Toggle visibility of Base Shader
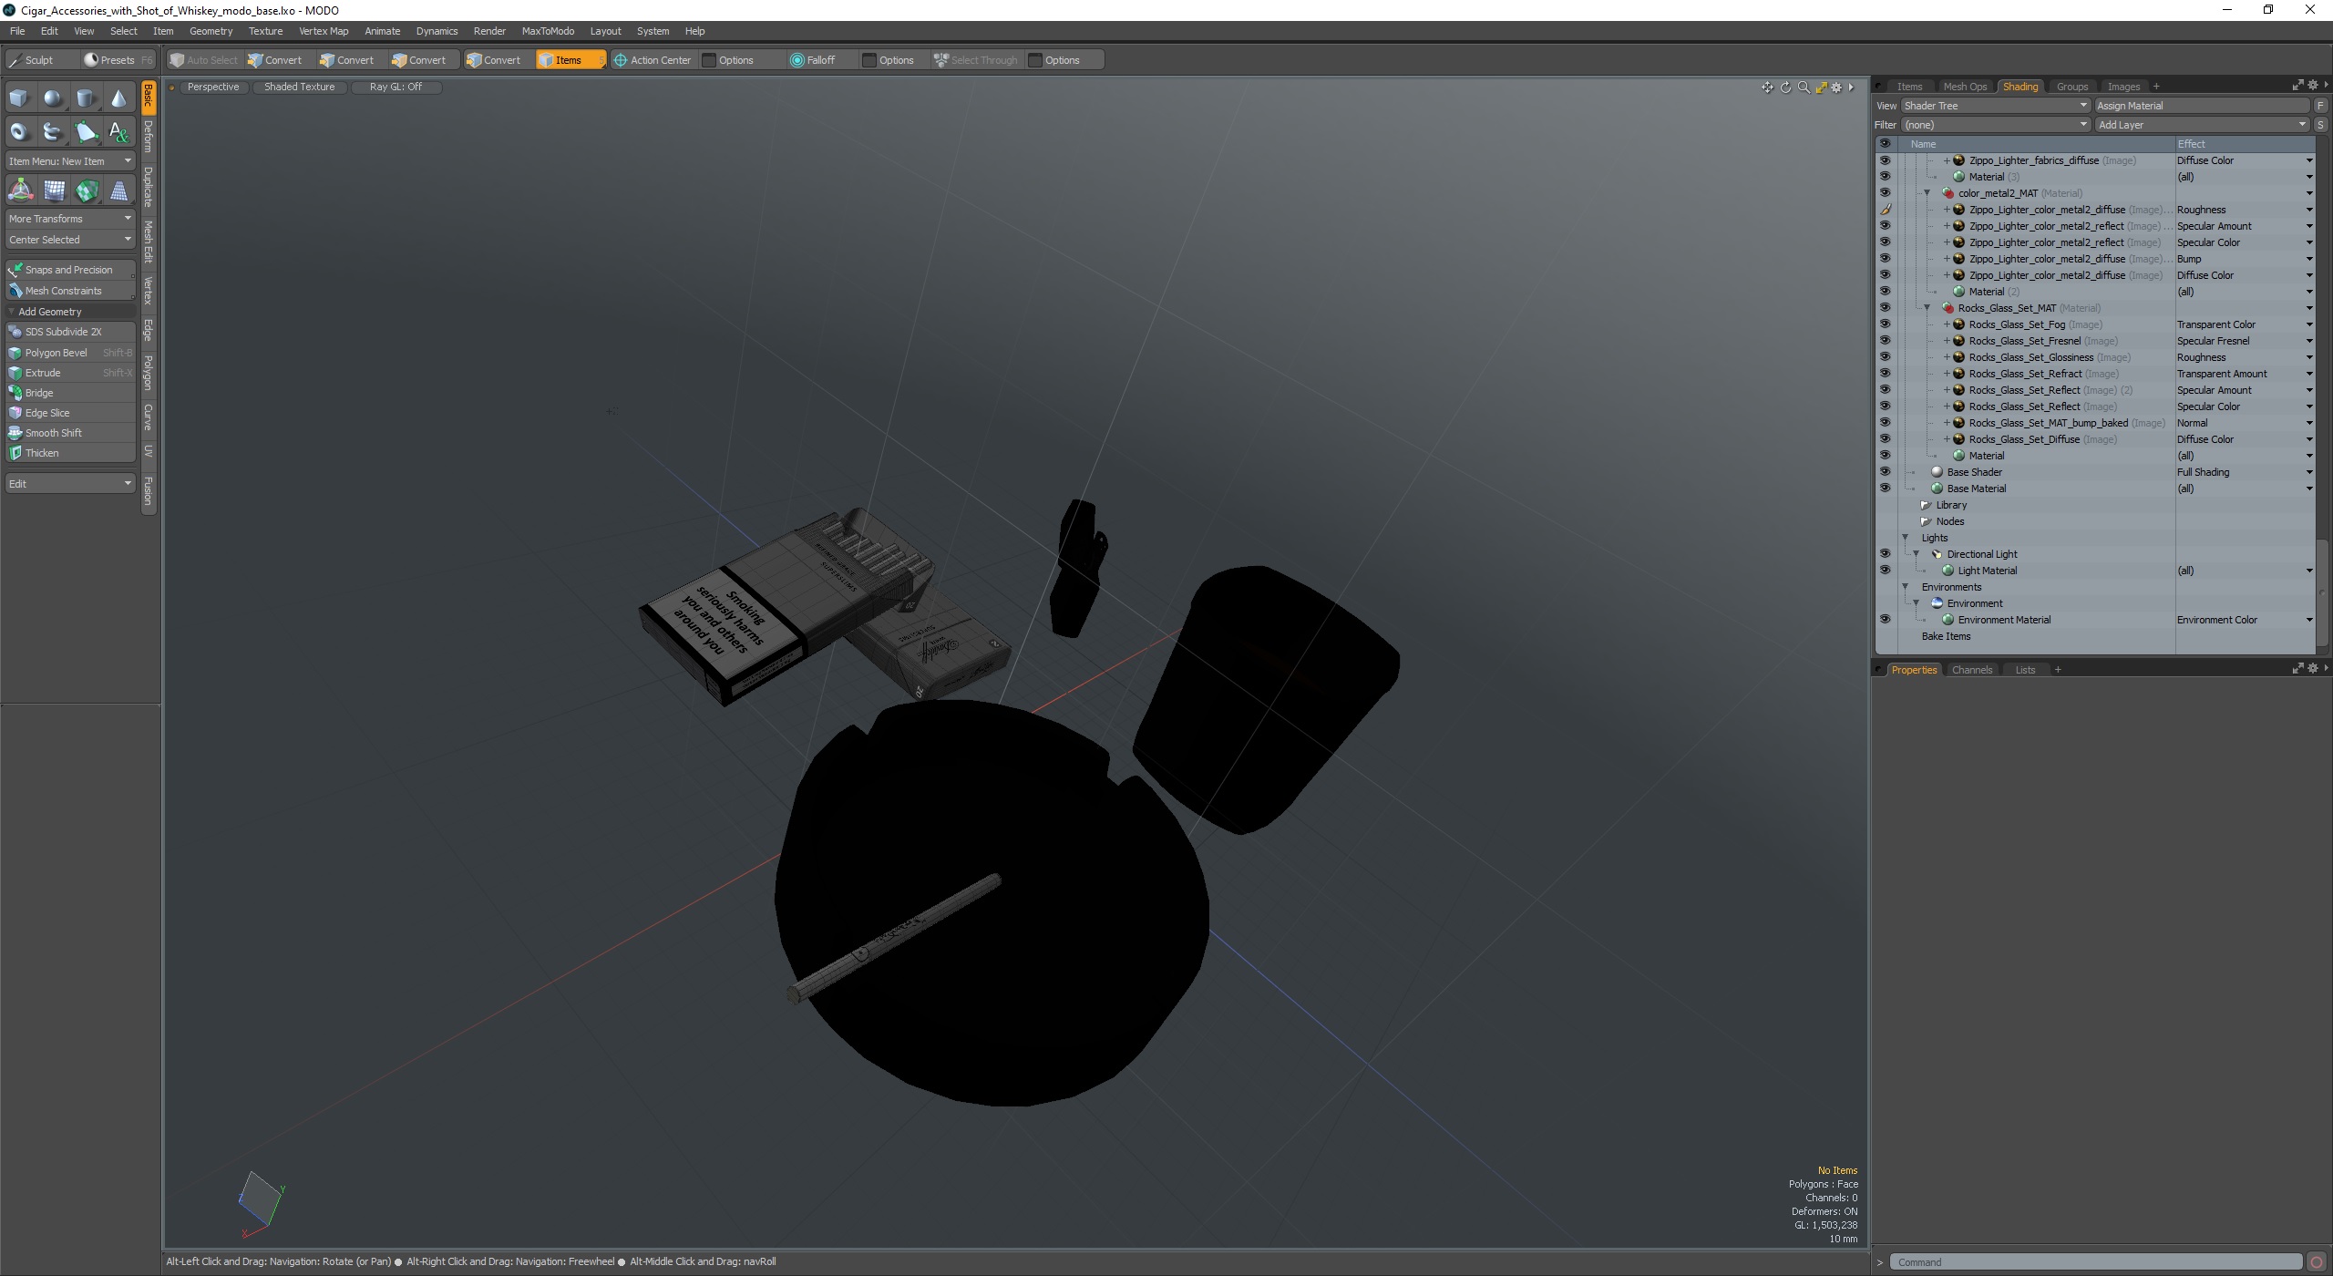2333x1276 pixels. pos(1885,472)
